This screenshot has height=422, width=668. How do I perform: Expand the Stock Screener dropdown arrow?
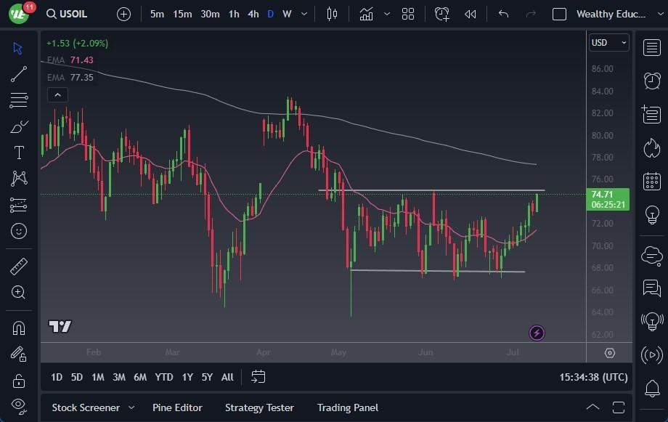(x=131, y=407)
